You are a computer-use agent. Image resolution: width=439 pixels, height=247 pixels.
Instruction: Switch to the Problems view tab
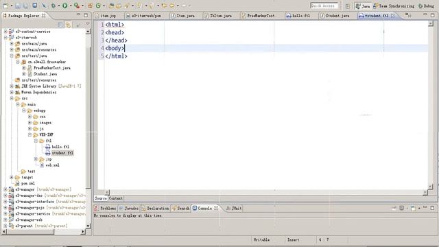105,209
